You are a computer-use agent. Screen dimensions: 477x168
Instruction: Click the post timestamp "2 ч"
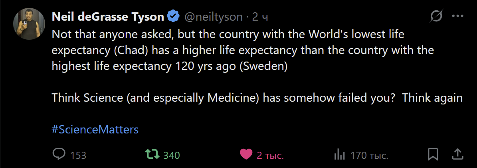(260, 17)
